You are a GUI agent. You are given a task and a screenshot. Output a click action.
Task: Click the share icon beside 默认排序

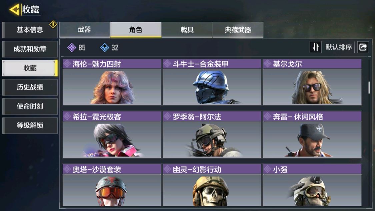pos(363,47)
